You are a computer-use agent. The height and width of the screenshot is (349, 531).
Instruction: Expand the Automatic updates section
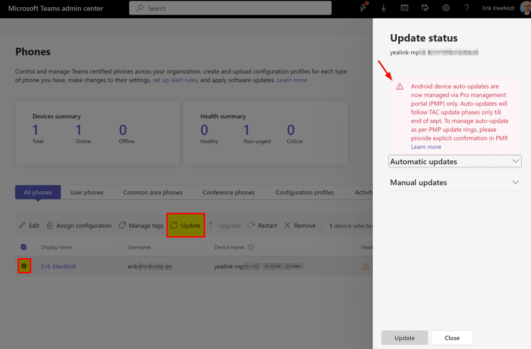point(455,161)
